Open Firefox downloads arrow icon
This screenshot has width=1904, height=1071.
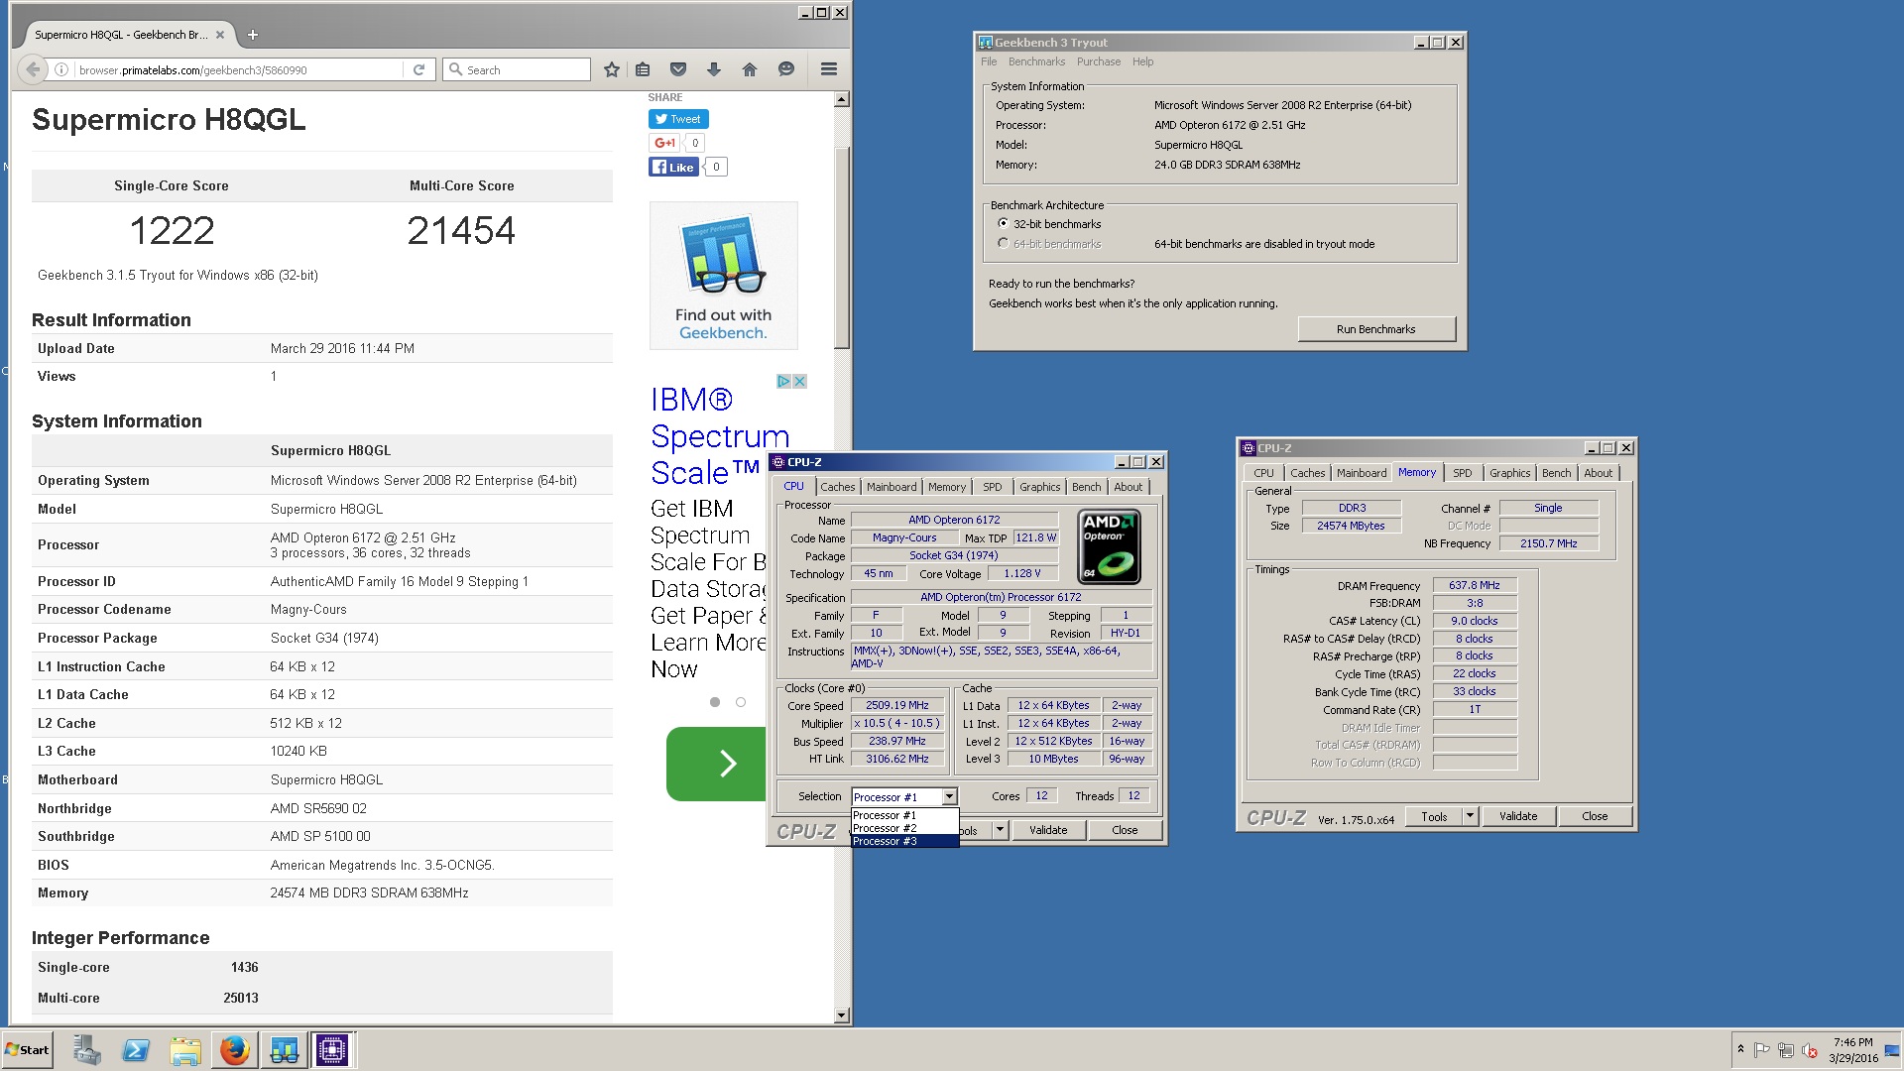click(x=714, y=69)
